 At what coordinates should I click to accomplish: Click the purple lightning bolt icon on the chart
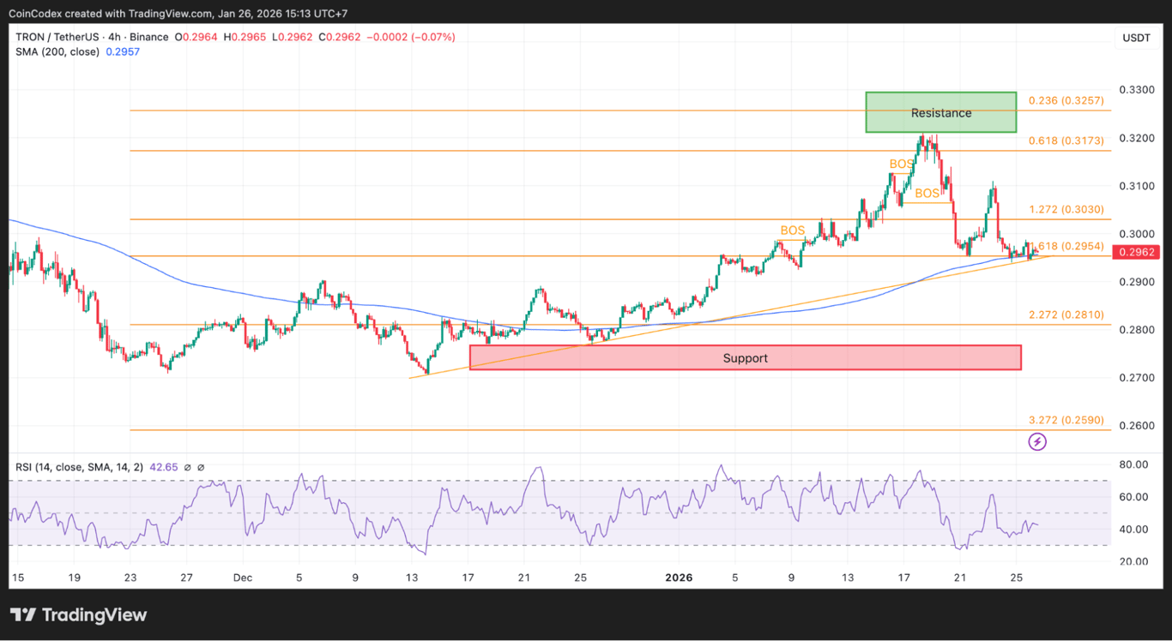pyautogui.click(x=1036, y=440)
